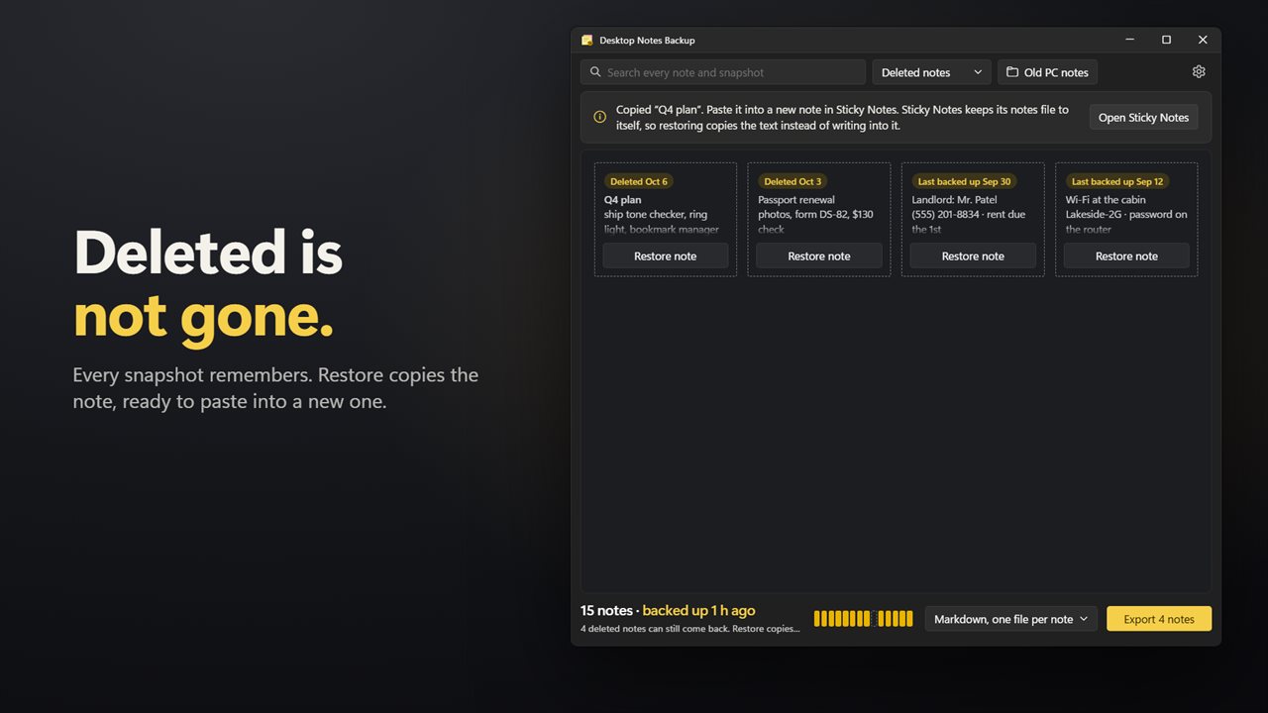The width and height of the screenshot is (1268, 713).
Task: Click the Export 4 notes button
Action: (x=1159, y=619)
